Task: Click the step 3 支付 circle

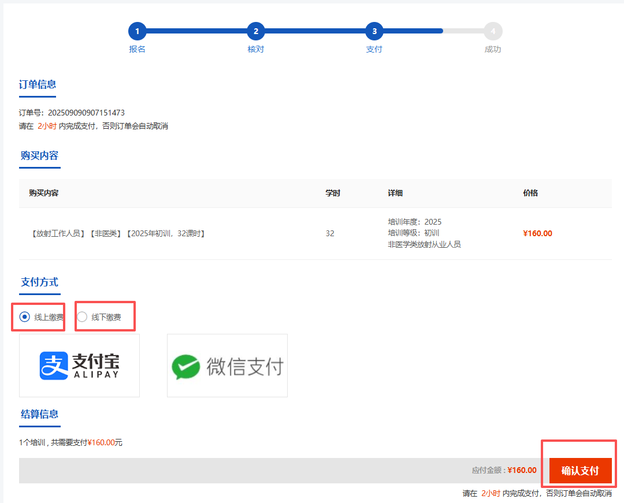Action: point(374,31)
